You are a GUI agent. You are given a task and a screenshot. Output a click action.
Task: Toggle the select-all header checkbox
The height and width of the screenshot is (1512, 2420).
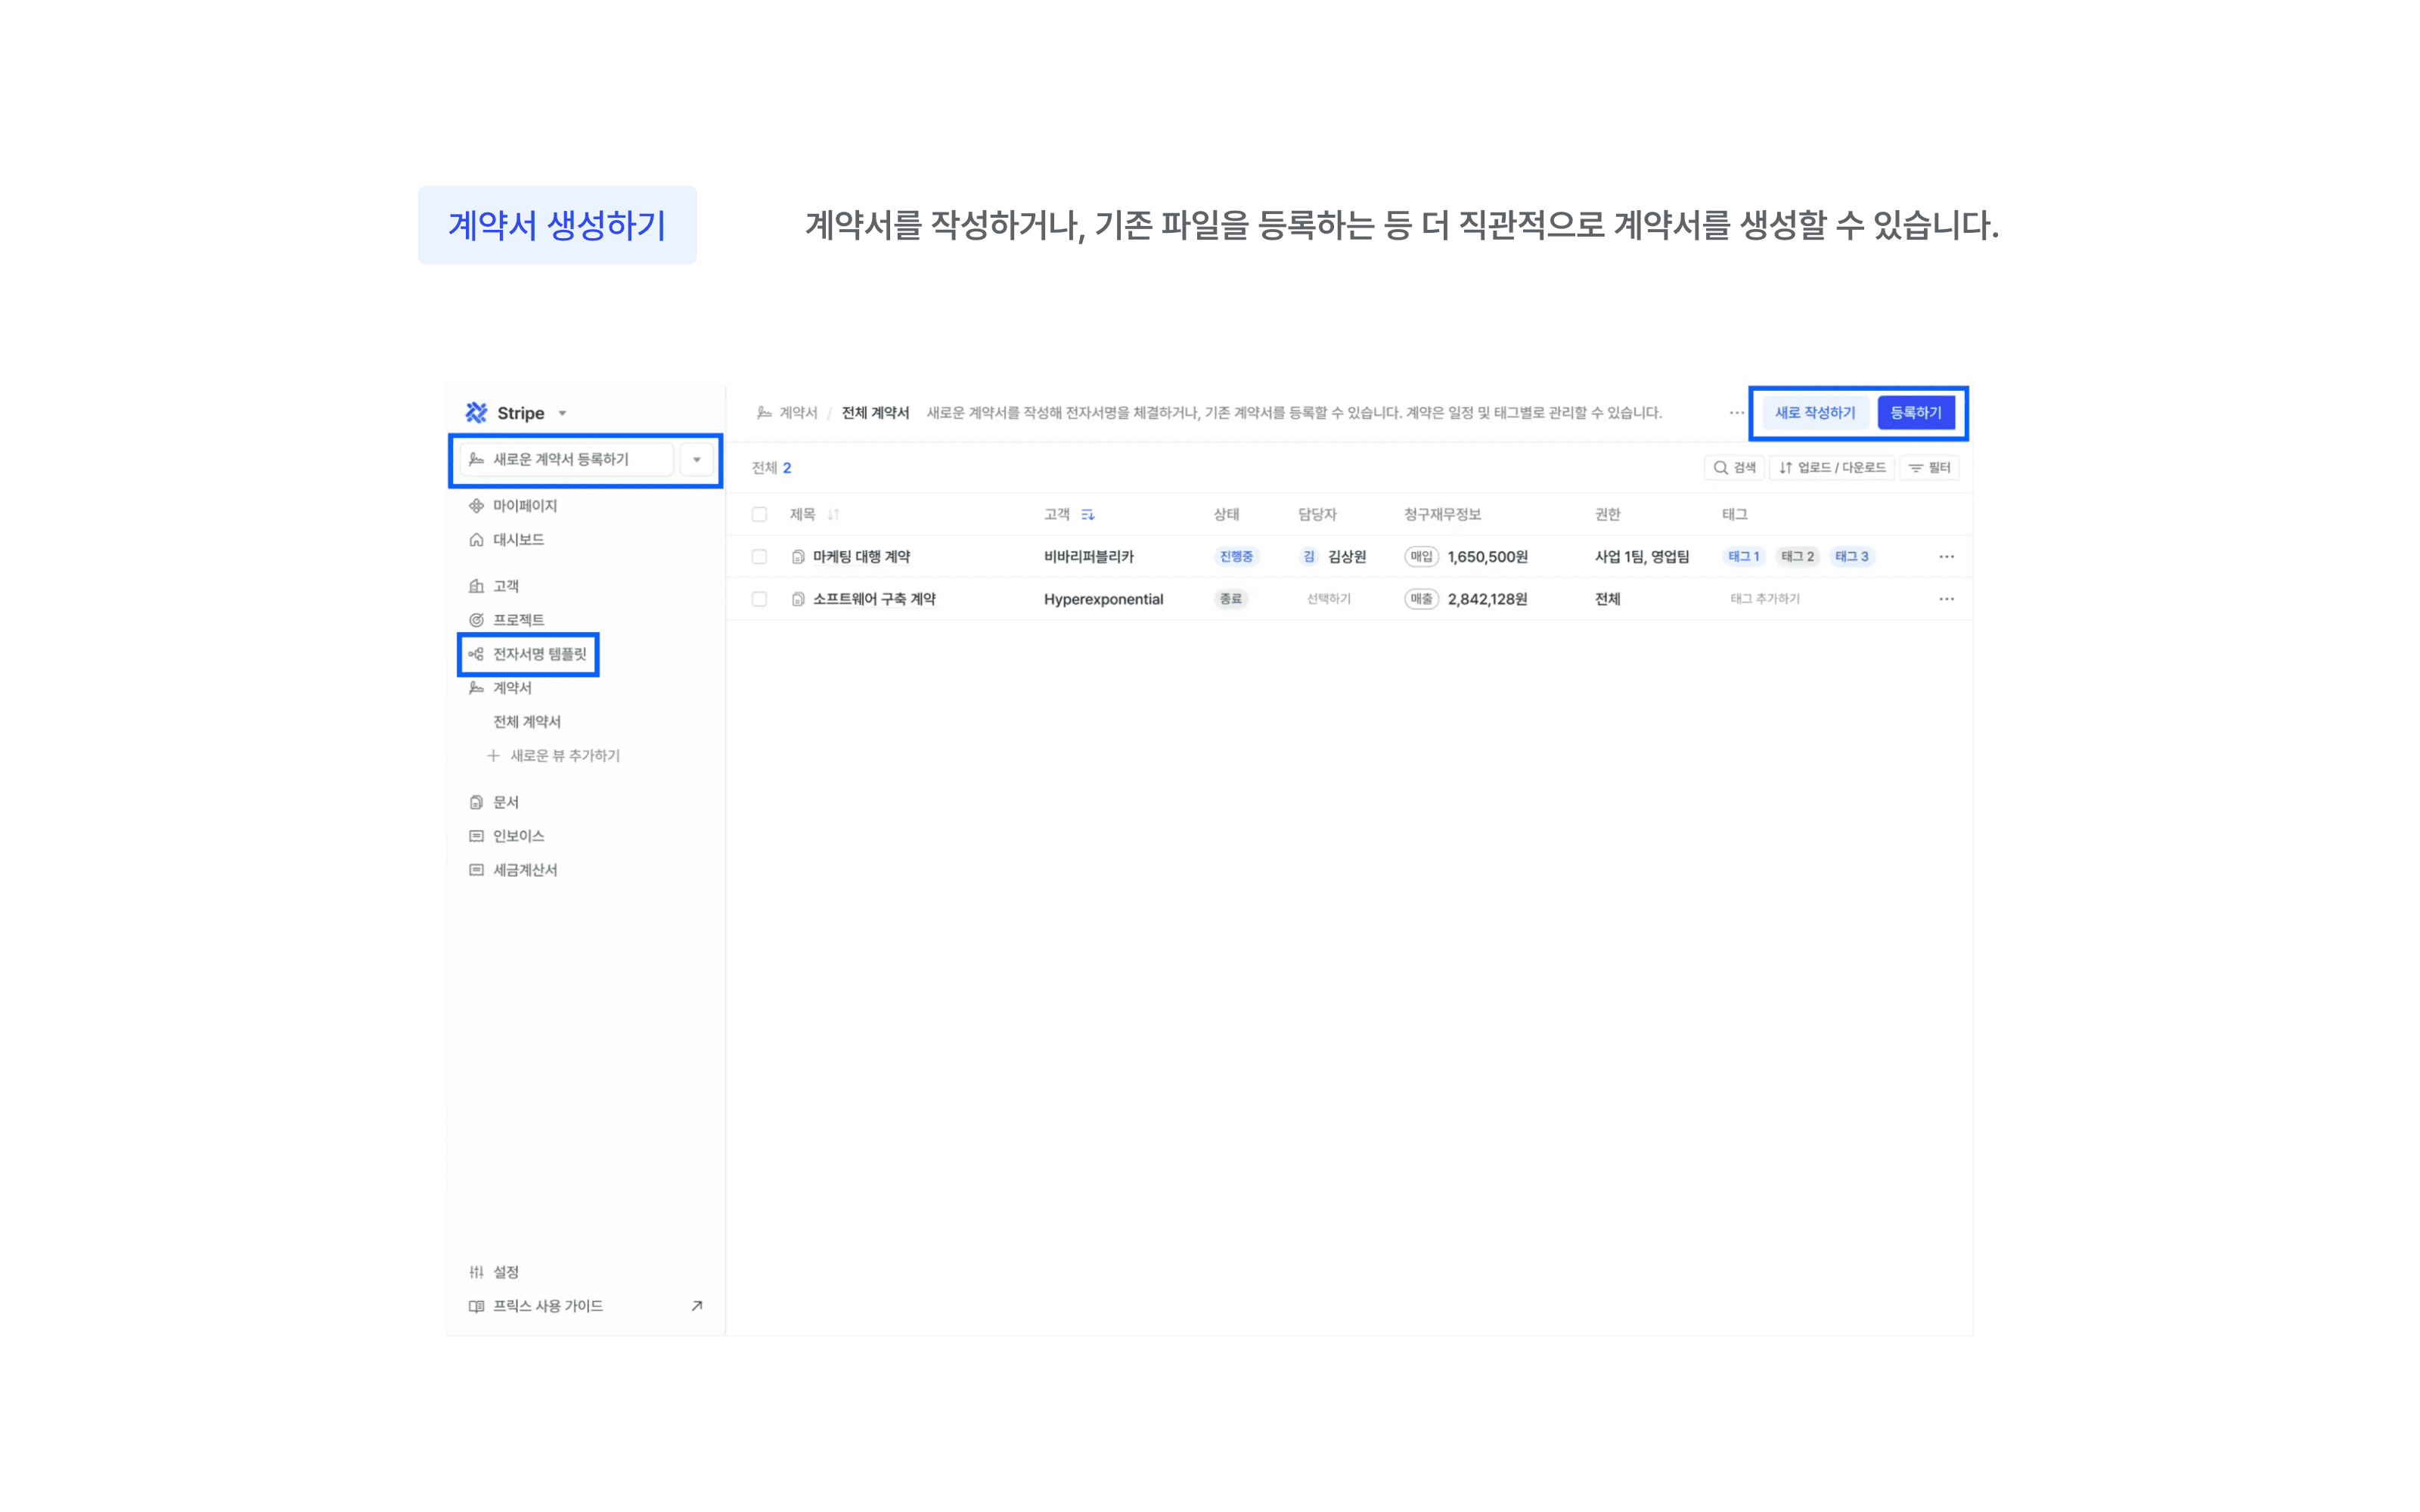click(x=760, y=515)
